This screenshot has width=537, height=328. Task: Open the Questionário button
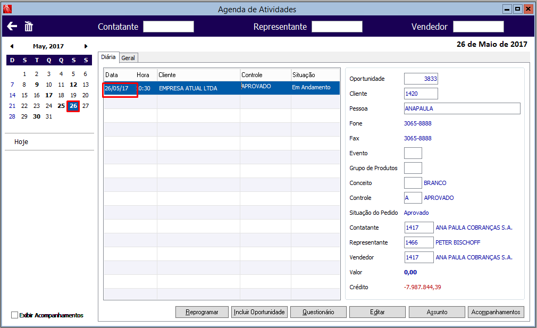click(x=318, y=312)
